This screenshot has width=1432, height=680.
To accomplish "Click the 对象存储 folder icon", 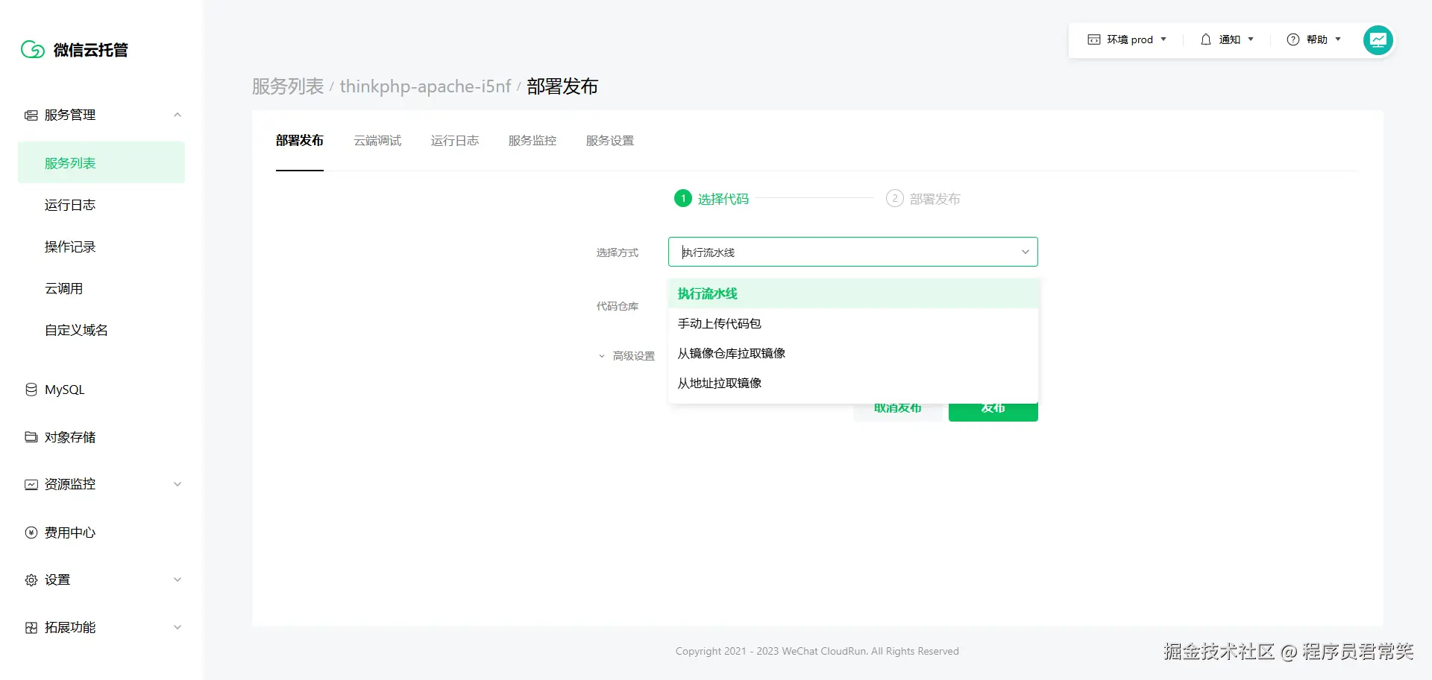I will (x=31, y=437).
